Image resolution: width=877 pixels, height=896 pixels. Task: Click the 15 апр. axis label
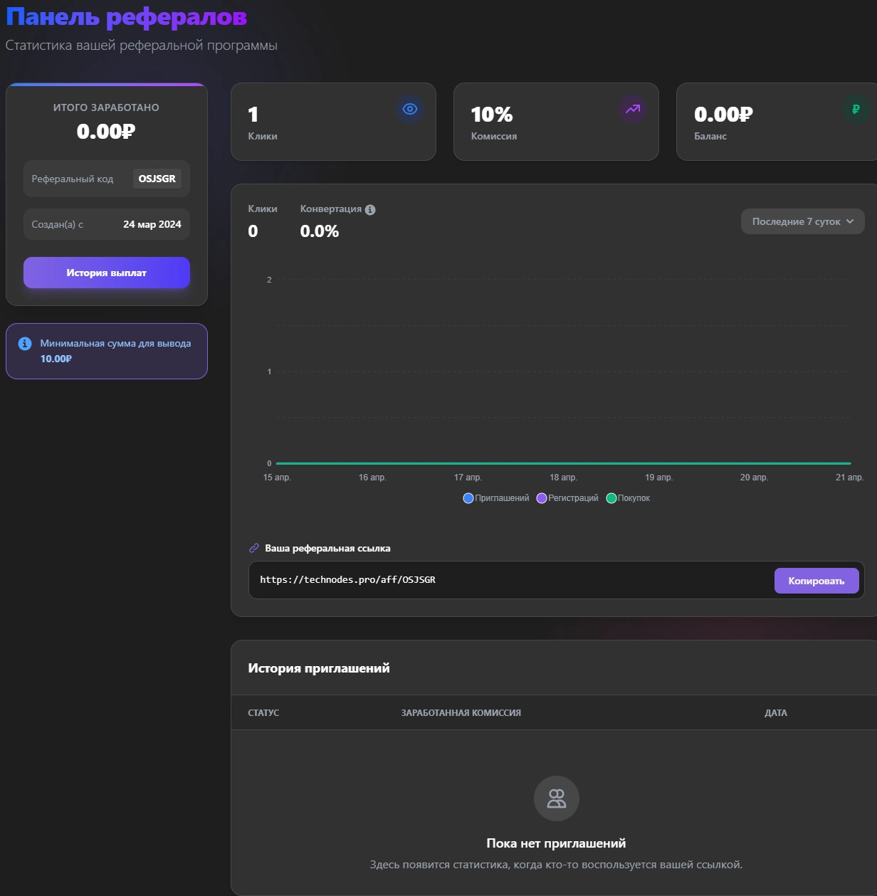click(x=277, y=478)
